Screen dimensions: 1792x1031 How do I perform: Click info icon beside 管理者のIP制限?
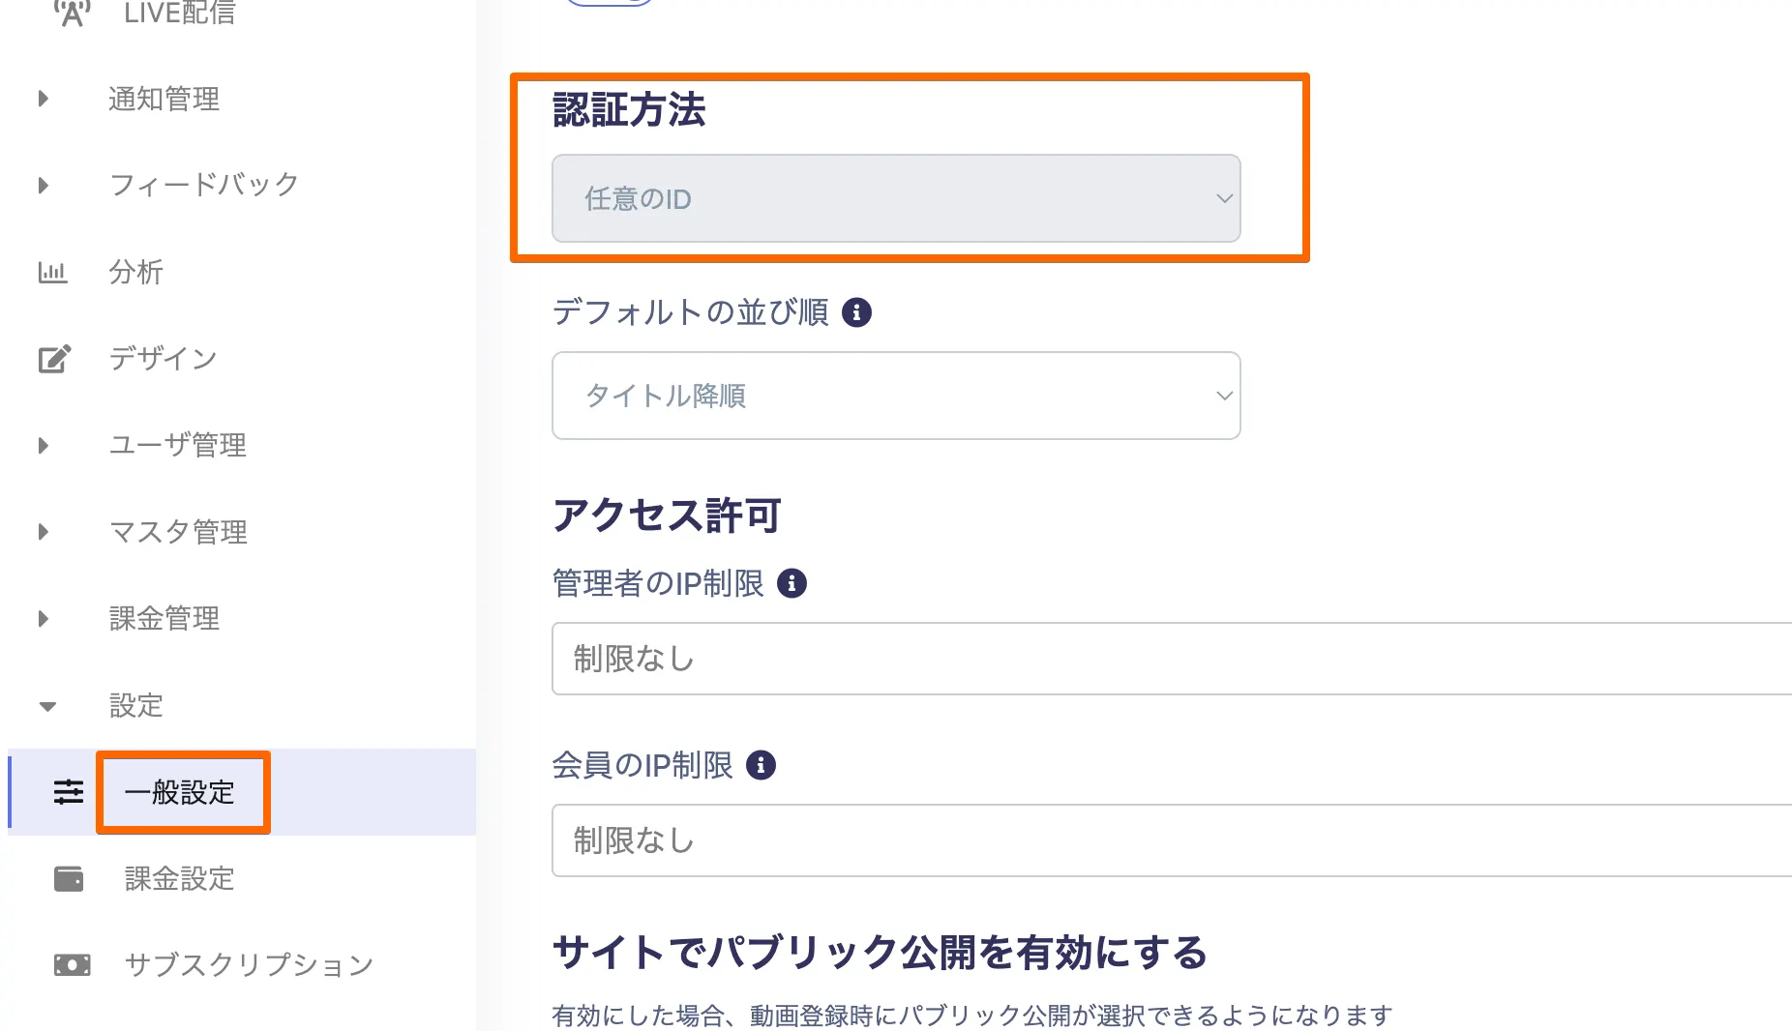(x=791, y=583)
